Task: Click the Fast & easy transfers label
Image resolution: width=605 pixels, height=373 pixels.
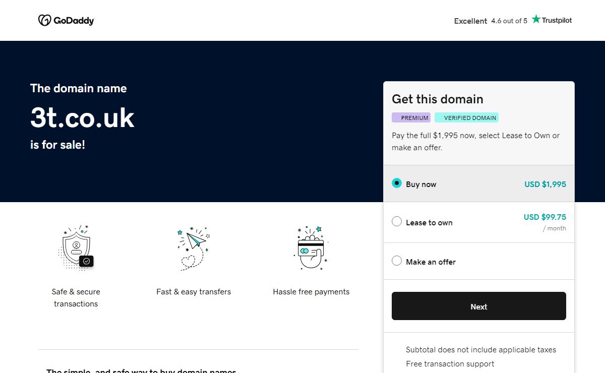Action: (194, 292)
